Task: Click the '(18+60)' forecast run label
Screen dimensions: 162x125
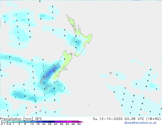Action: pyautogui.click(x=154, y=119)
